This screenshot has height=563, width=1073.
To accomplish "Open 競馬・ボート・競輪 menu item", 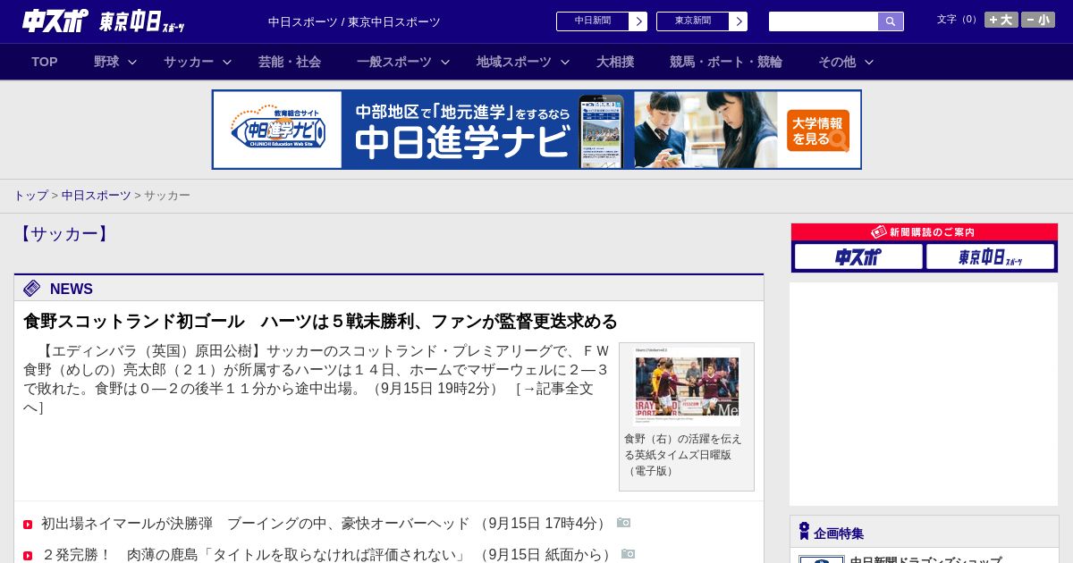I will 726,62.
